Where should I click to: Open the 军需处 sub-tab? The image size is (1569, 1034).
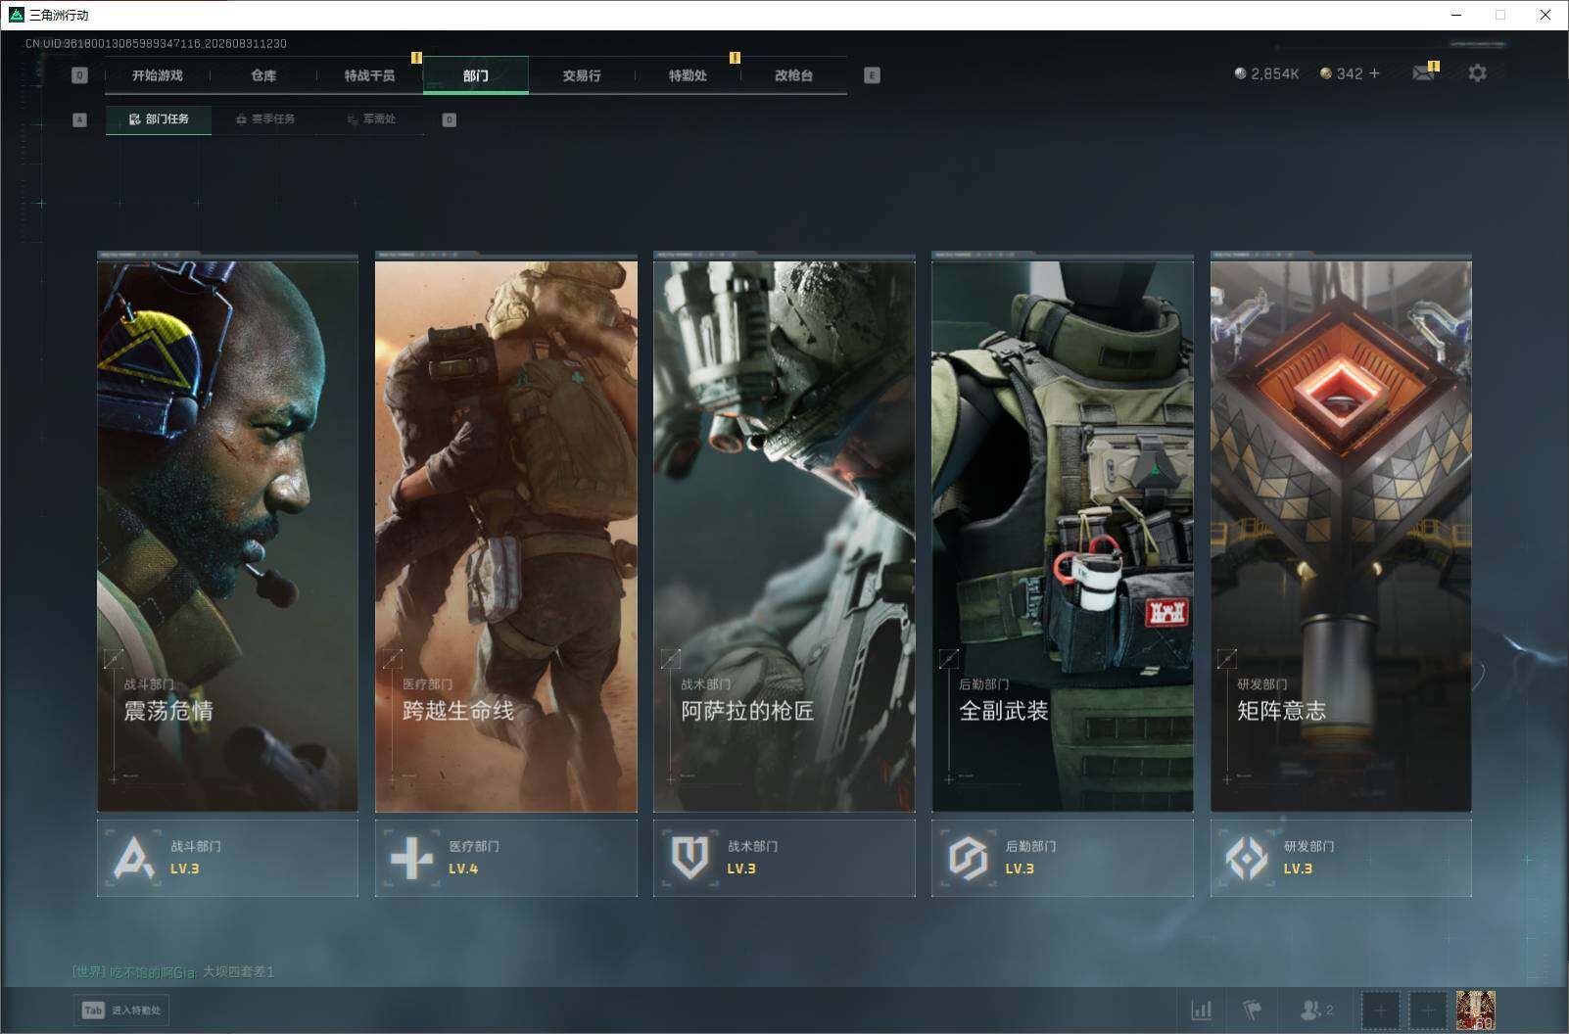(x=371, y=119)
